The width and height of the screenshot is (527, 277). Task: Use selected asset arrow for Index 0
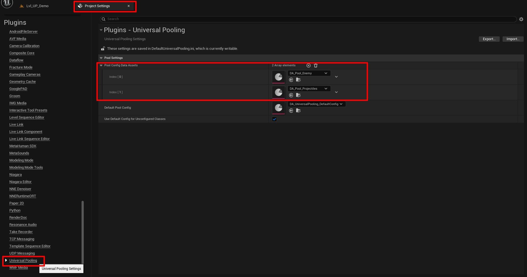[291, 80]
